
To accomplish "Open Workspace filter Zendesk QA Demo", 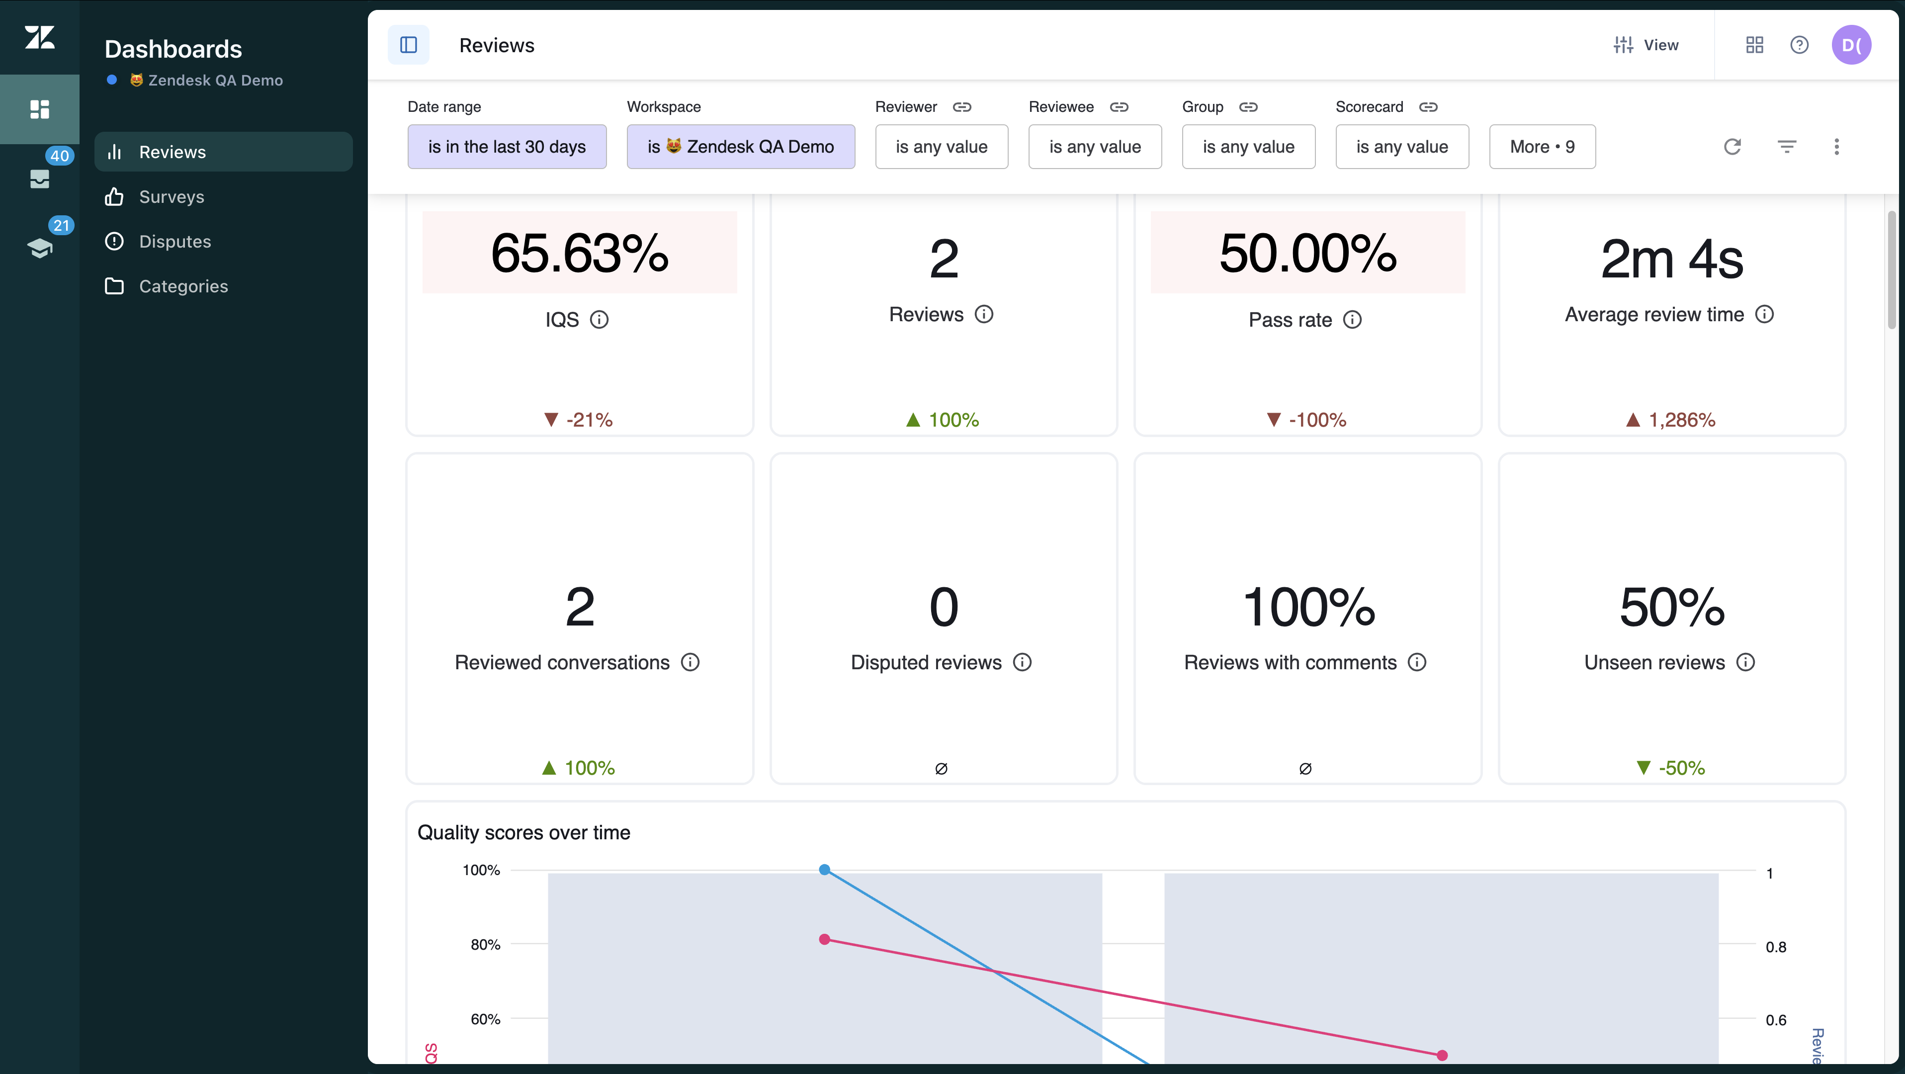I will point(740,147).
